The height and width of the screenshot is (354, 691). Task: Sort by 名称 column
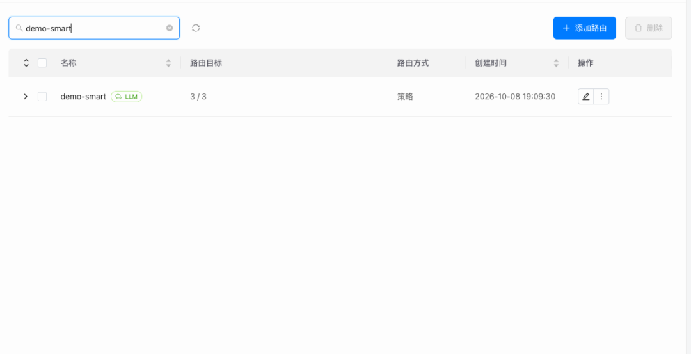coord(168,63)
